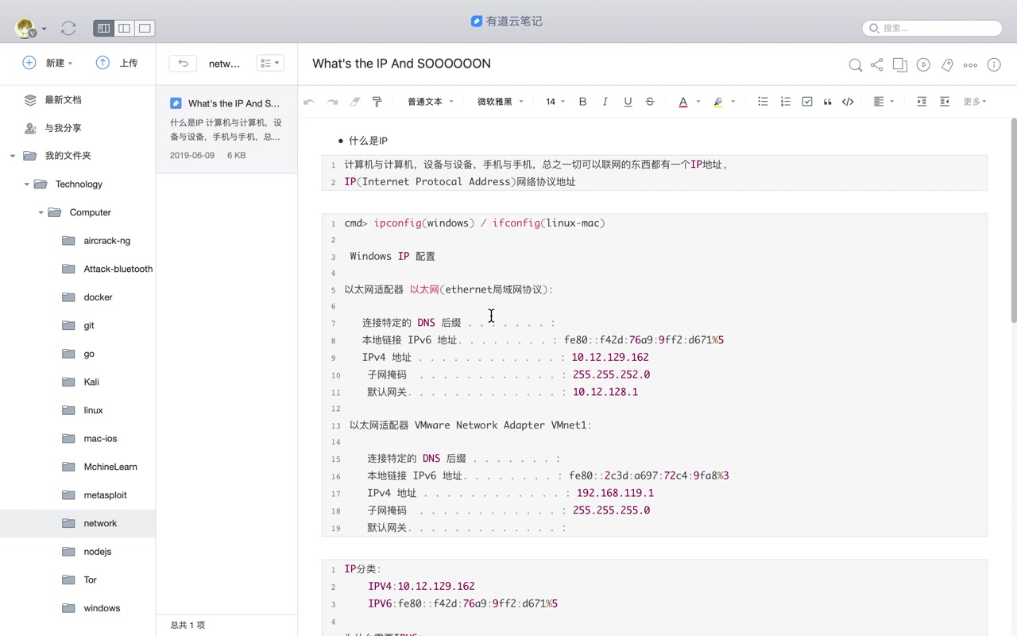Image resolution: width=1017 pixels, height=636 pixels.
Task: Open user avatar account menu
Action: pyautogui.click(x=30, y=29)
